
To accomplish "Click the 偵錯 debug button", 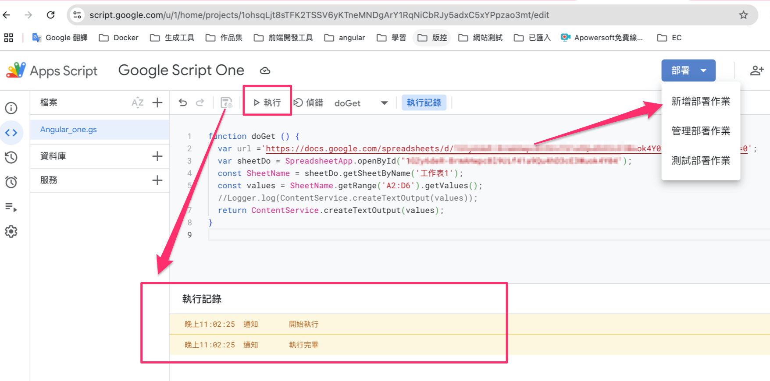I will point(308,103).
